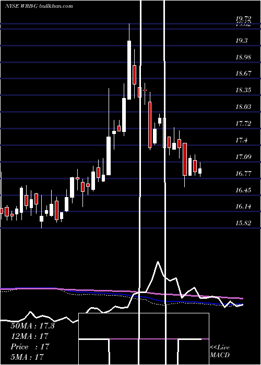Click the 18.67 price axis label

[243, 74]
